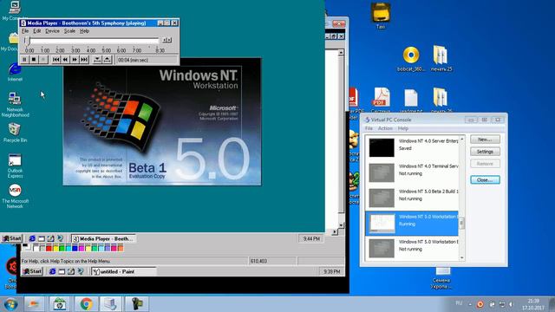The image size is (555, 312).
Task: Click Internet Explorer quick launch beside Paint task
Action: point(52,271)
